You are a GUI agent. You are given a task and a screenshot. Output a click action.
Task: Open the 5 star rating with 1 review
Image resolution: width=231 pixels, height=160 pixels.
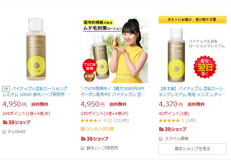click(x=177, y=121)
